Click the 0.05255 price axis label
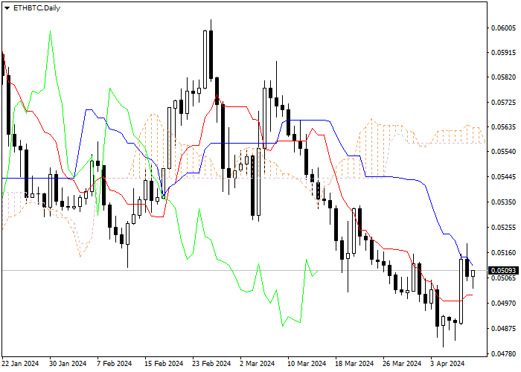The width and height of the screenshot is (521, 372). pos(504,227)
